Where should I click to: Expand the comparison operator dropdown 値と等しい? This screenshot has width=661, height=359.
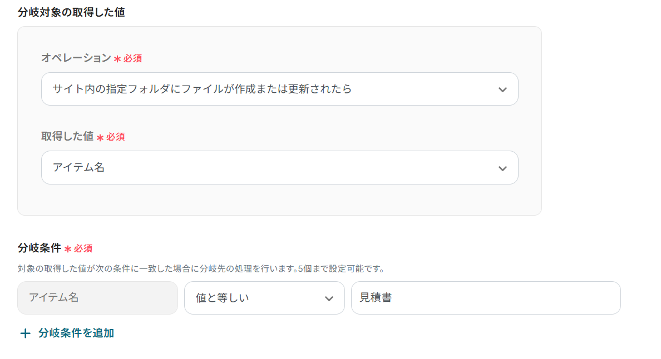(x=264, y=298)
